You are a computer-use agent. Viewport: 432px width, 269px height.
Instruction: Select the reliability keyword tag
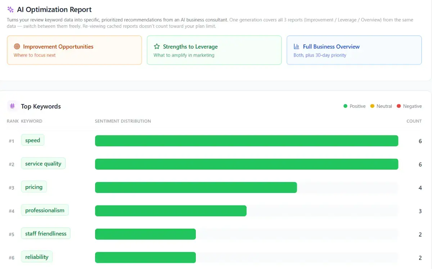[x=37, y=257]
